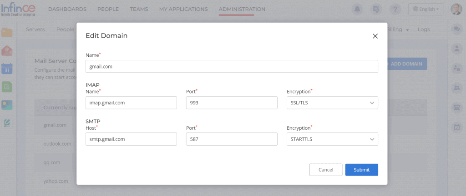Open the telephone icon in right sidebar
Screen dimensions: 466x196
click(456, 108)
